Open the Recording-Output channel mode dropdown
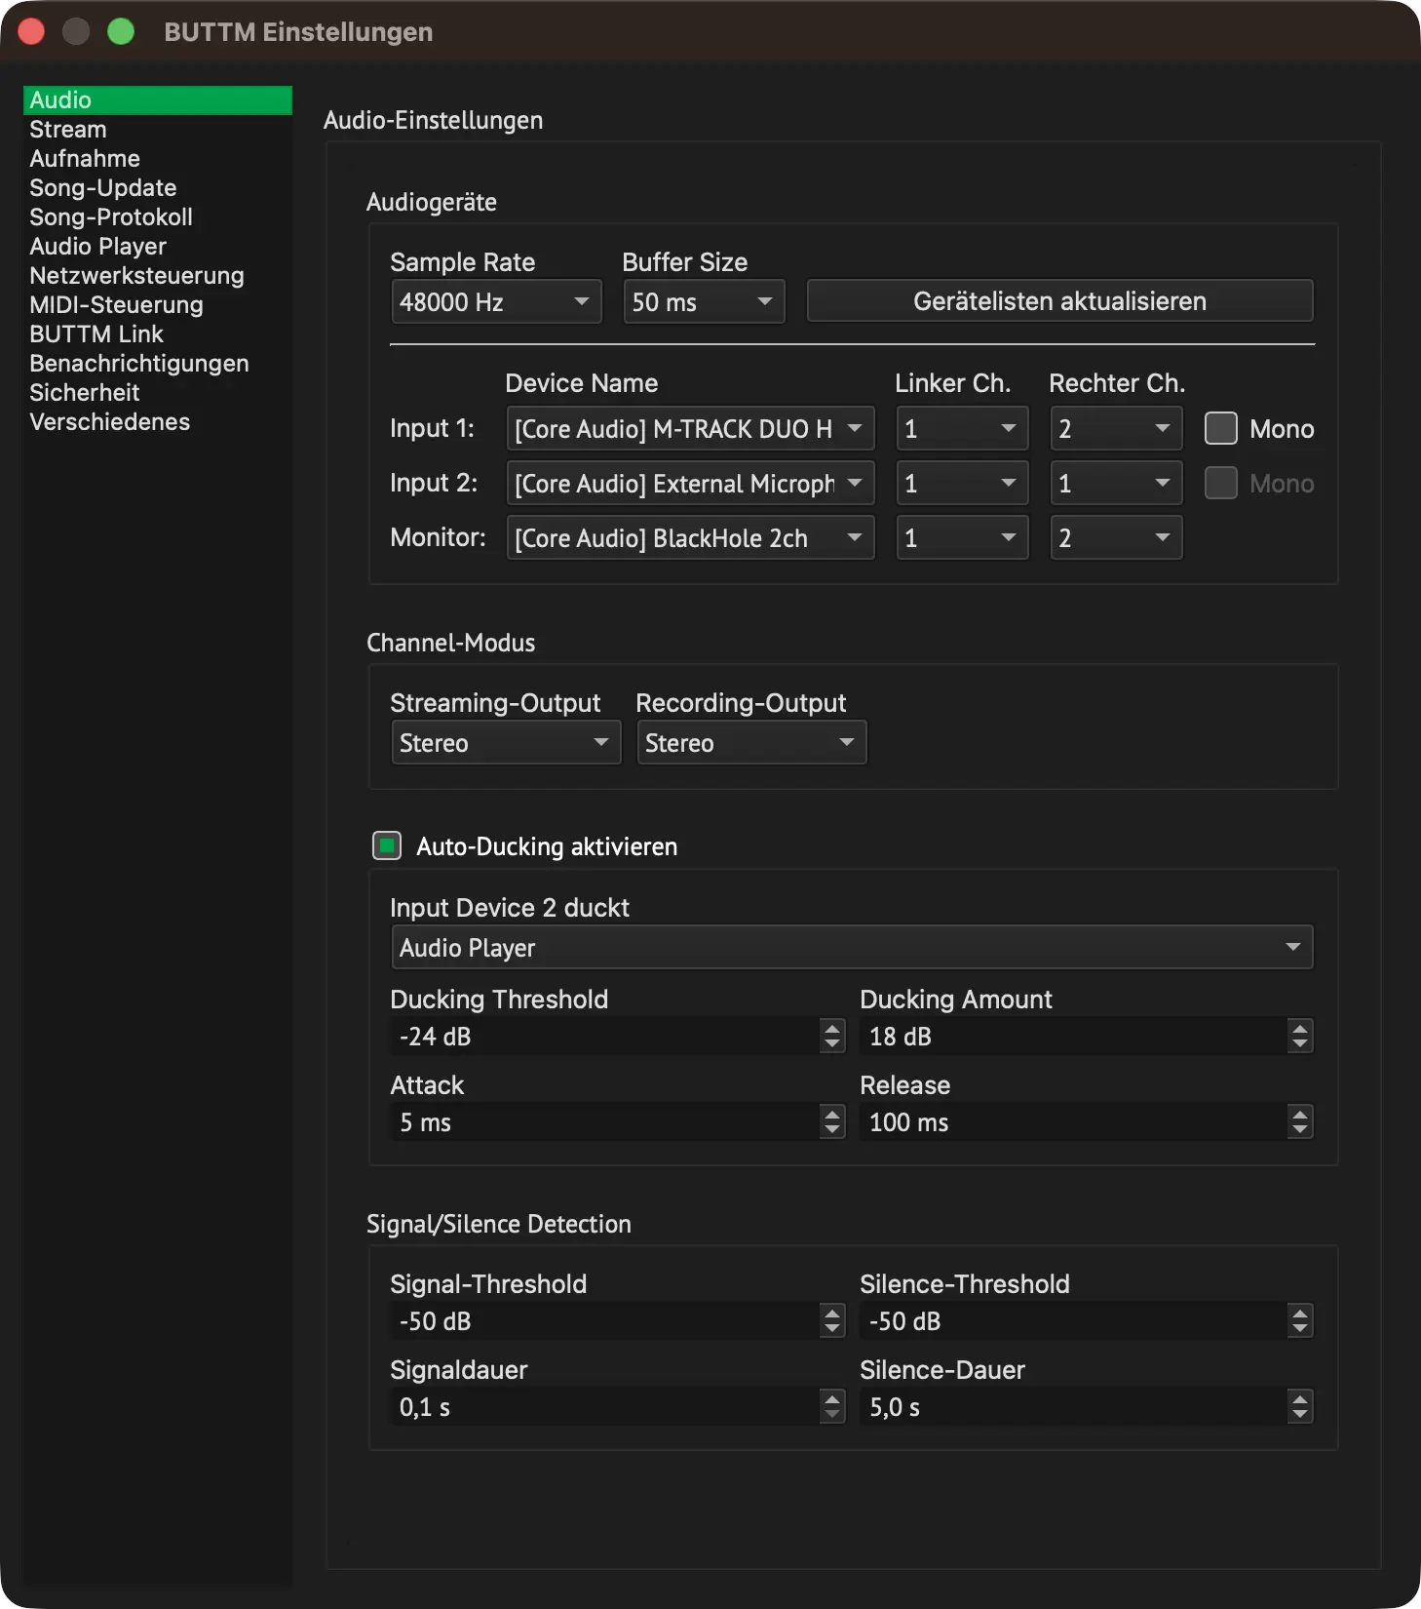This screenshot has height=1609, width=1421. (751, 742)
